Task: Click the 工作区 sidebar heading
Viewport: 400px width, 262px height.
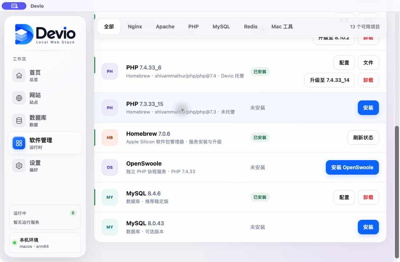Action: click(x=19, y=59)
